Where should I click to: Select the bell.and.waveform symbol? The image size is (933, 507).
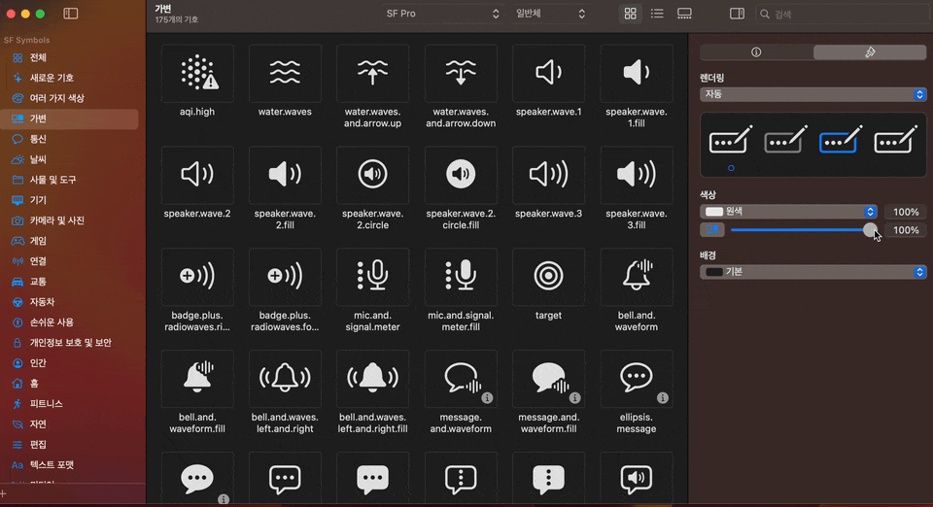pyautogui.click(x=637, y=277)
